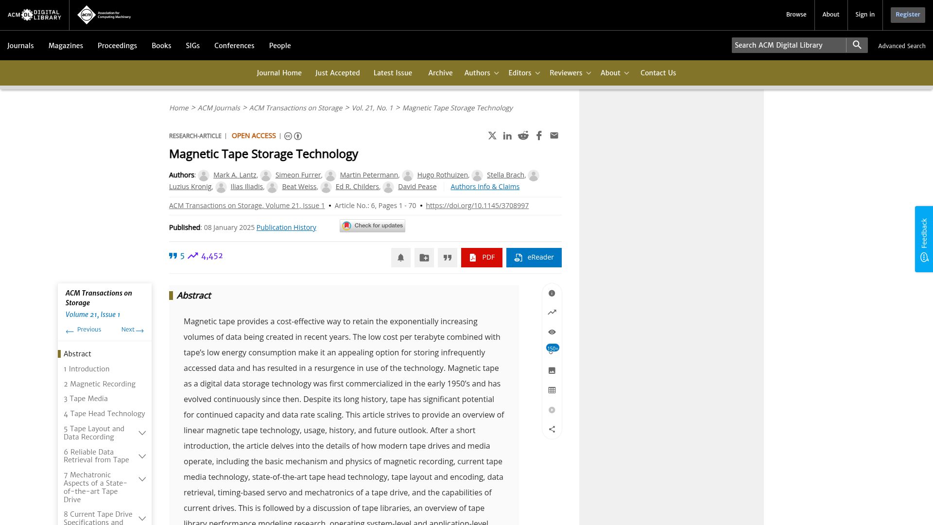This screenshot has height=525, width=933.
Task: Open the metrics trend icon in side rail
Action: (552, 313)
